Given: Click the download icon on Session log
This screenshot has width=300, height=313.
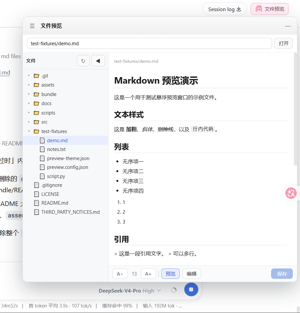Looking at the screenshot, I should coord(239,9).
